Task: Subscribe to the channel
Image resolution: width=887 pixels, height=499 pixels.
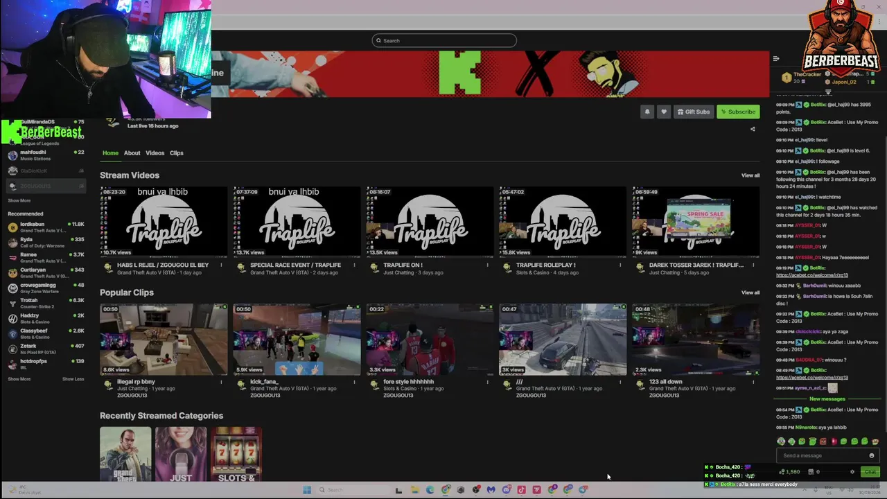Action: (x=738, y=112)
